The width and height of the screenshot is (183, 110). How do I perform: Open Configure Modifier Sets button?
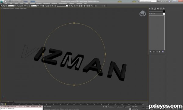(163, 52)
